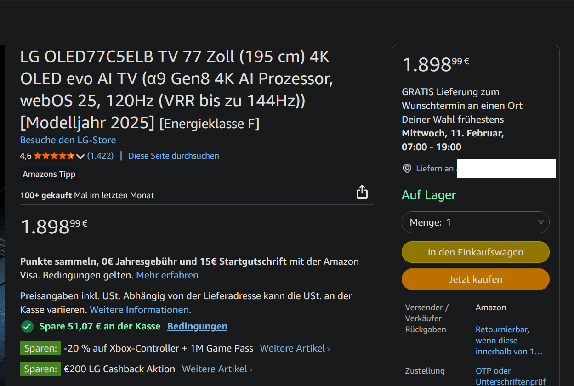The image size is (574, 386).
Task: Expand the rating breakdown chevron
Action: tap(80, 156)
